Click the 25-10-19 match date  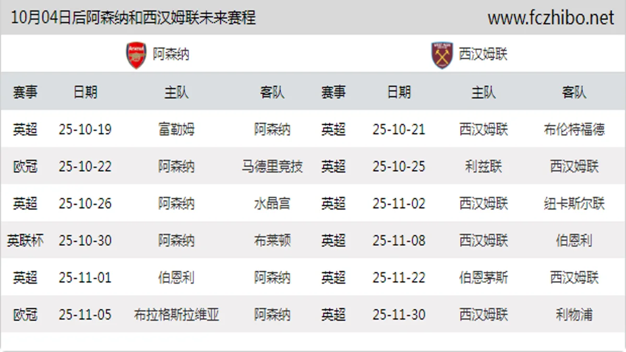click(85, 129)
